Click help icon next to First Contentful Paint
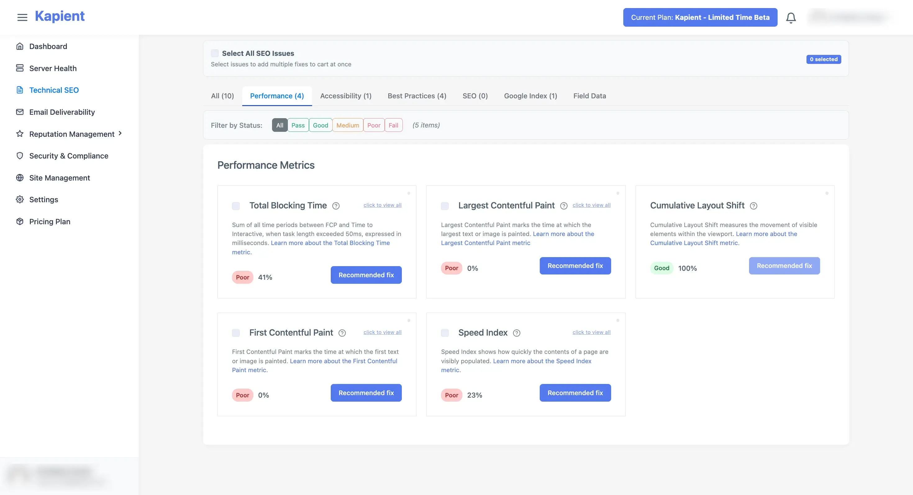 (342, 333)
